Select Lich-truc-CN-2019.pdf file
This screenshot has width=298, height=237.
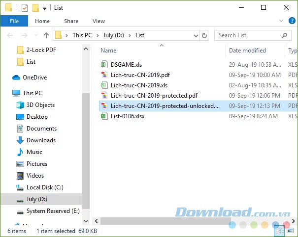(x=140, y=75)
